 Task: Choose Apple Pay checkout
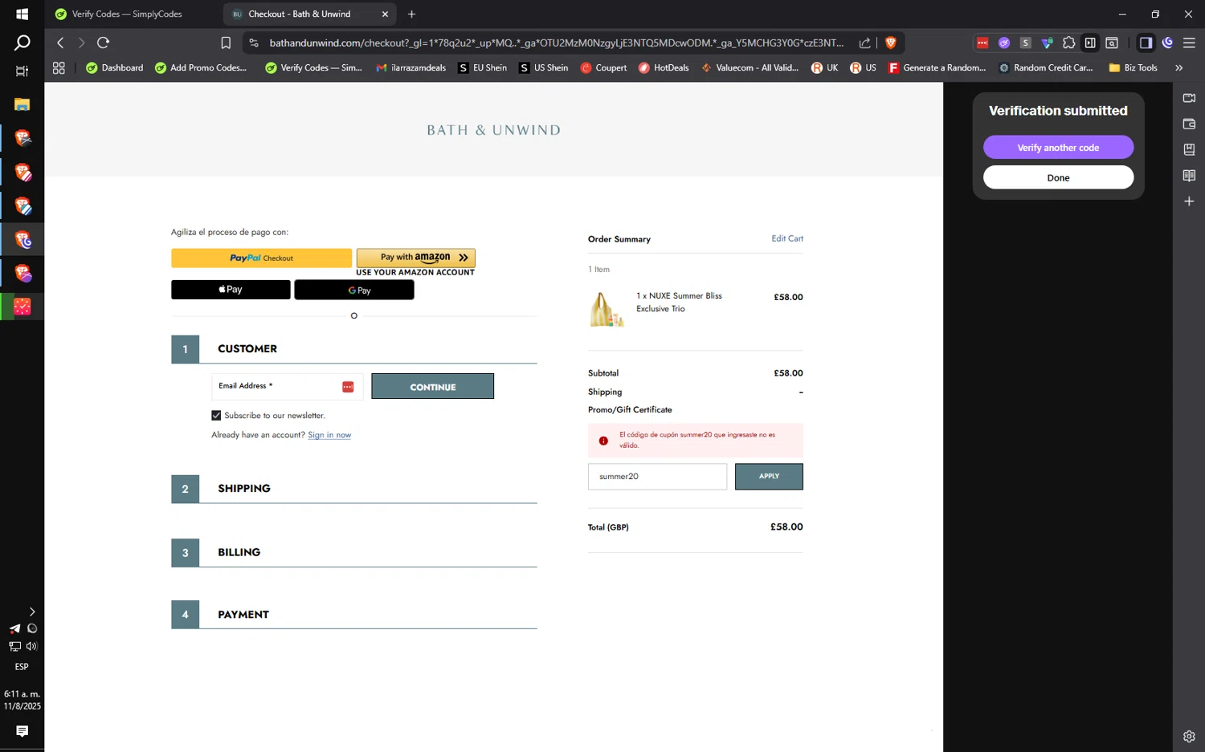231,290
